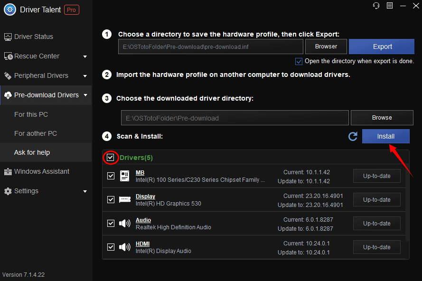Click the HDMI speaker icon
This screenshot has width=422, height=281.
pyautogui.click(x=125, y=247)
